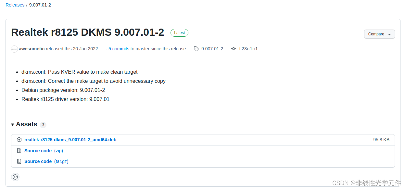Open commit f23c1c1
406x189 pixels.
click(x=248, y=49)
